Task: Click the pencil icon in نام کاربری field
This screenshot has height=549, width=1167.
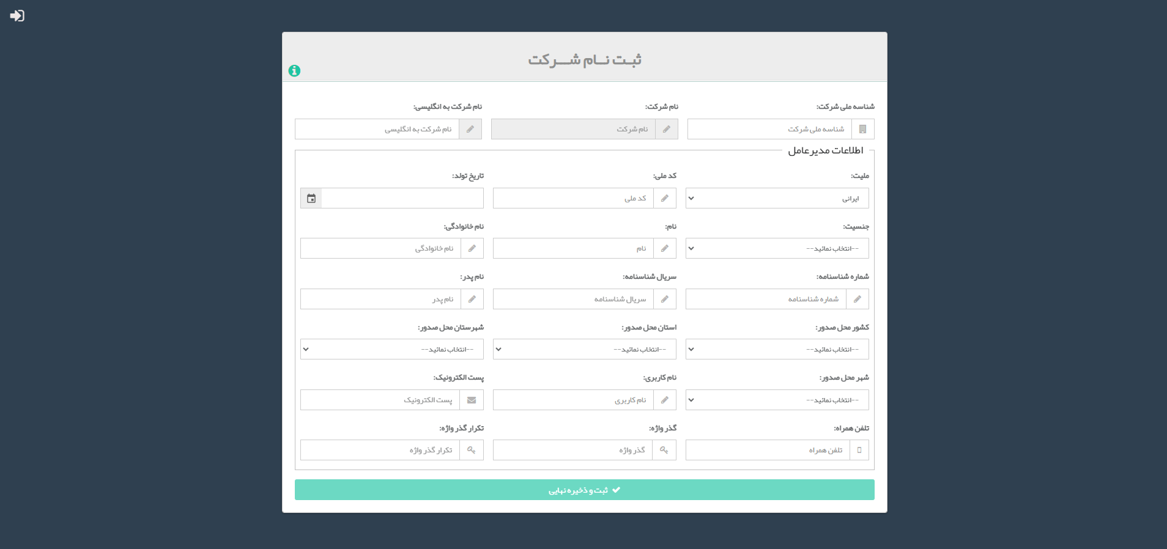Action: [665, 400]
